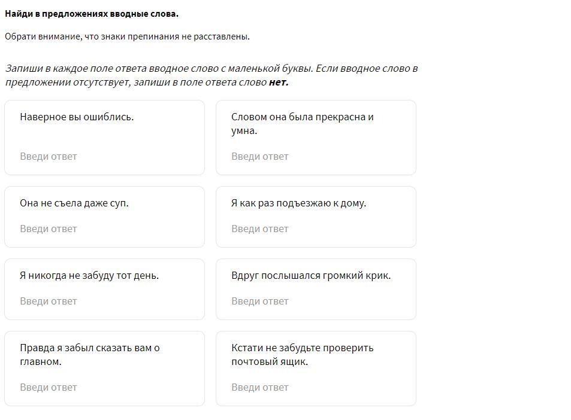571x420 pixels.
Task: Click the text "Я никогда не забуду тот день."
Action: click(89, 275)
